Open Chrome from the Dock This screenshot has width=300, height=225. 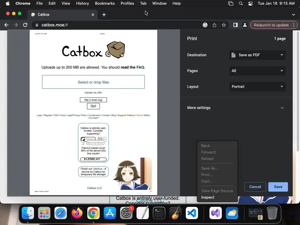(93, 213)
